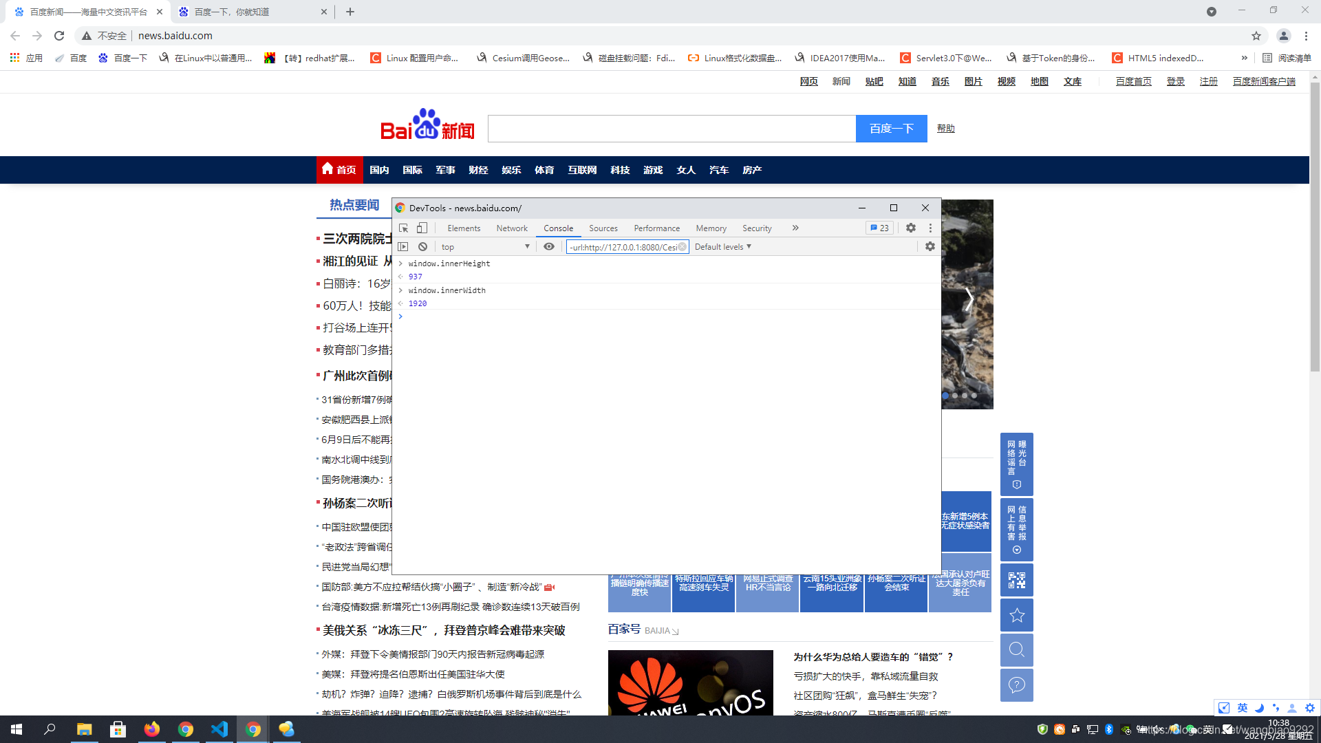Reload the current page

click(59, 36)
